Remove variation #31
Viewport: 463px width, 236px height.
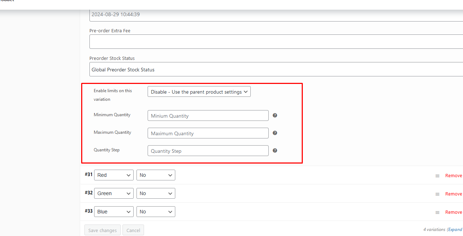(453, 176)
